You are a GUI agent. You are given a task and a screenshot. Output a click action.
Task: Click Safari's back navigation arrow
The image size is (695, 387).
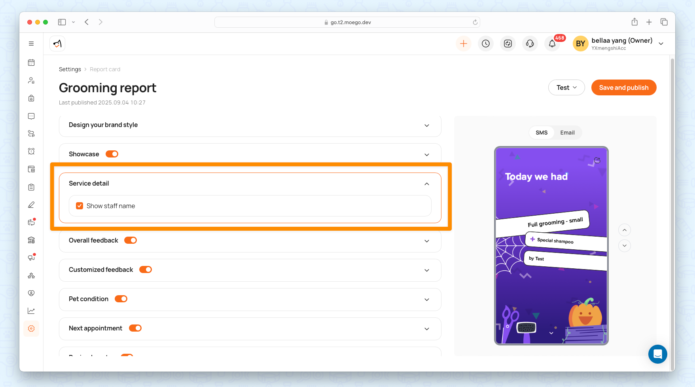(x=87, y=22)
